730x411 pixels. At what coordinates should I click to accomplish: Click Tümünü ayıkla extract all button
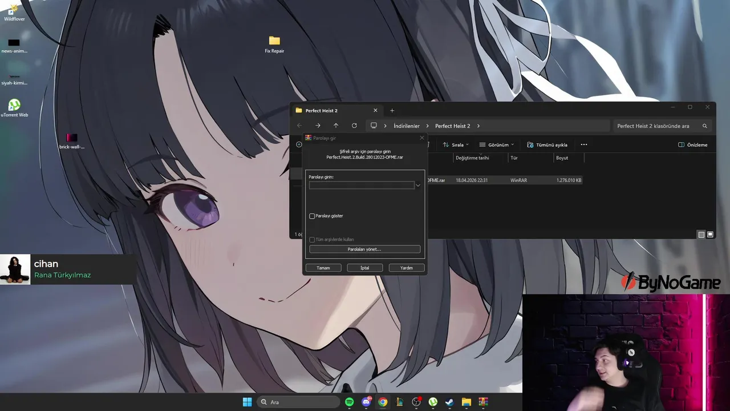[547, 145]
